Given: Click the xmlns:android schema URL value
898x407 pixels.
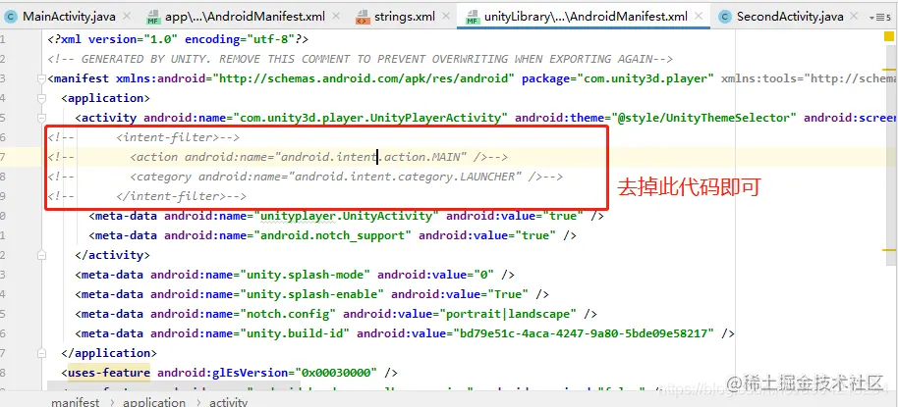Looking at the screenshot, I should [x=364, y=78].
